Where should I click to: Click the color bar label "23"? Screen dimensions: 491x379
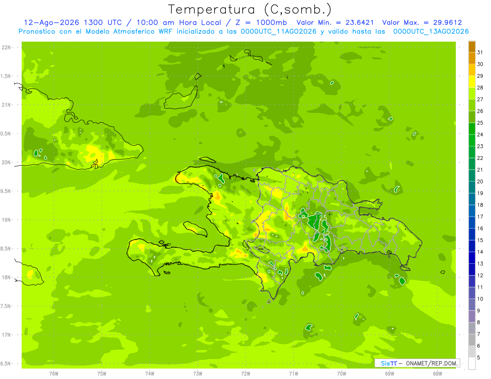480,146
